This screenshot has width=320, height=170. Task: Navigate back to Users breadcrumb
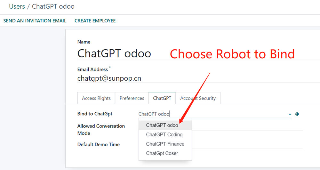17,6
